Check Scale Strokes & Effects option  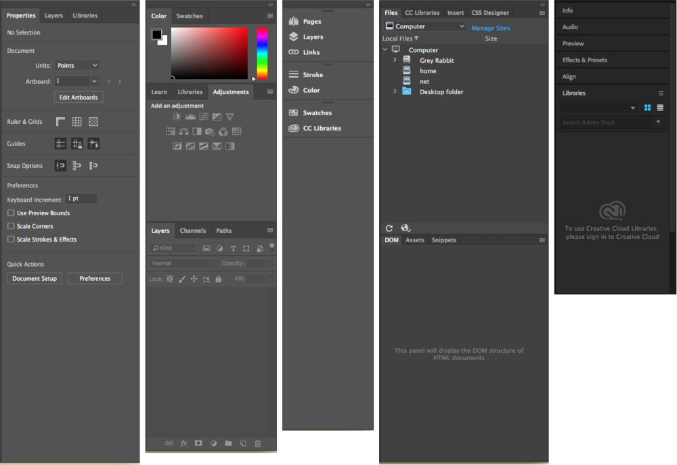(x=11, y=240)
